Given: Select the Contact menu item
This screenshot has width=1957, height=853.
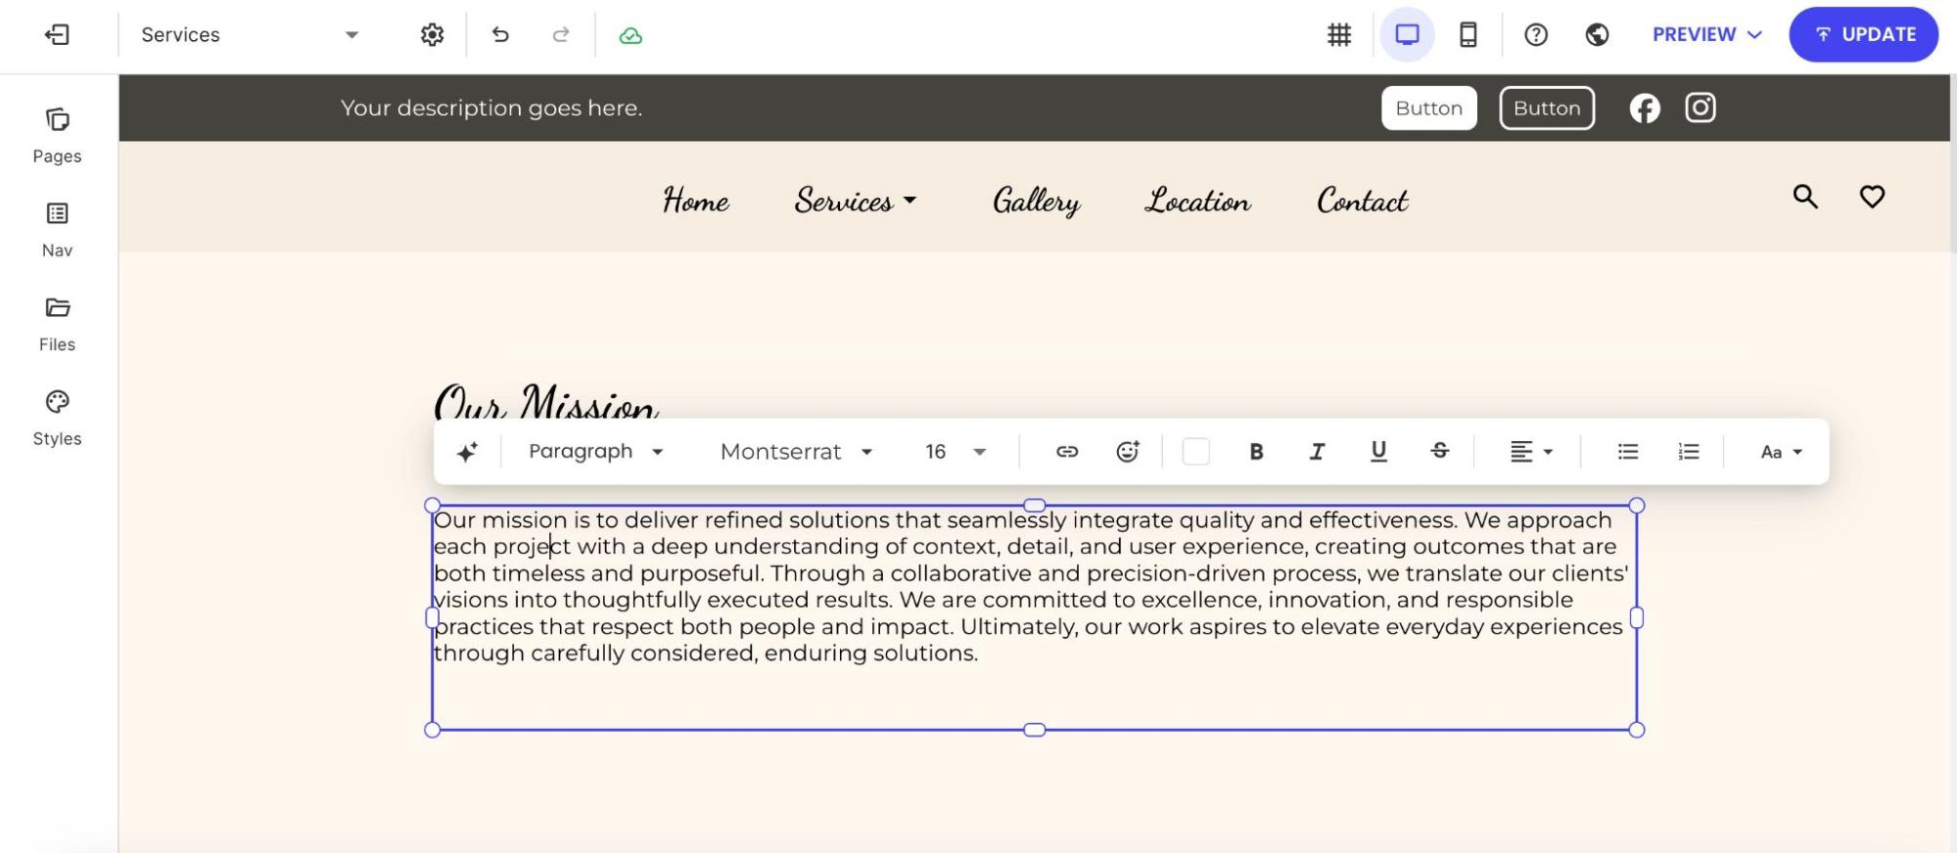Looking at the screenshot, I should [1362, 200].
